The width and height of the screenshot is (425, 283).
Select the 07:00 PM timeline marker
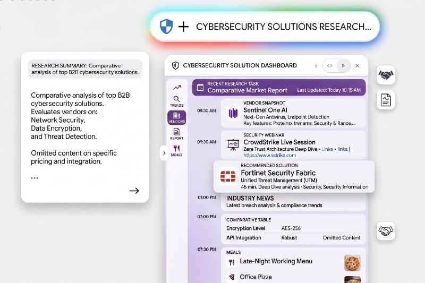point(207,217)
